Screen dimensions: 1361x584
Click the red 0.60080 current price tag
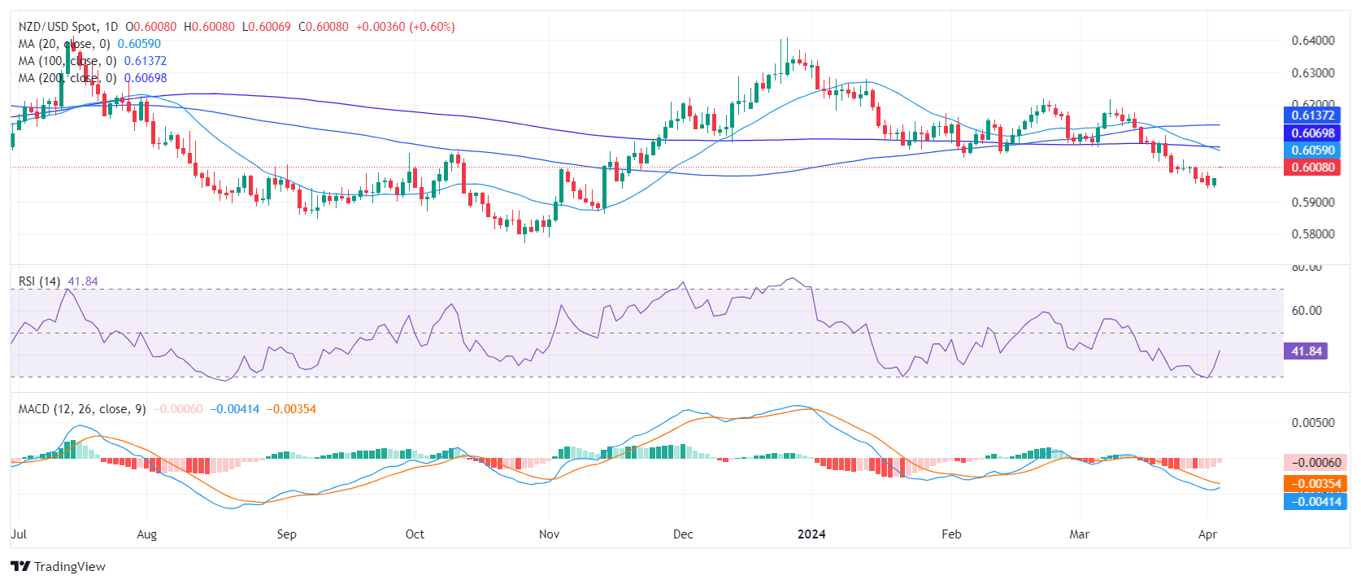click(x=1312, y=168)
